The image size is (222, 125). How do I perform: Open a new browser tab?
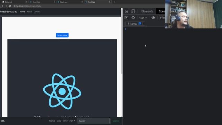114,2
